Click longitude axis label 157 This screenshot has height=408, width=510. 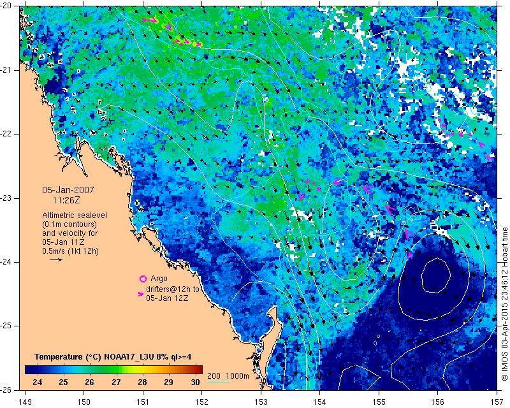point(497,402)
